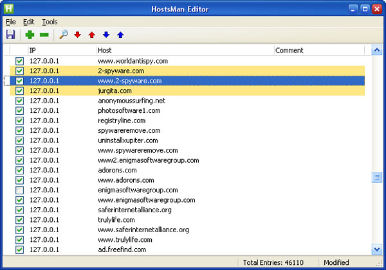Click the blue up arrow icon
Screen dimensions: 386x270
120,35
